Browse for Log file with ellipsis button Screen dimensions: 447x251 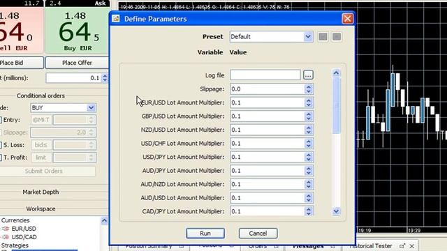[x=308, y=75]
